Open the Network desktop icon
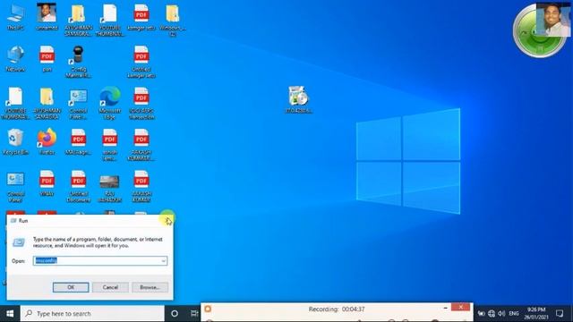The image size is (573, 322). tap(16, 58)
